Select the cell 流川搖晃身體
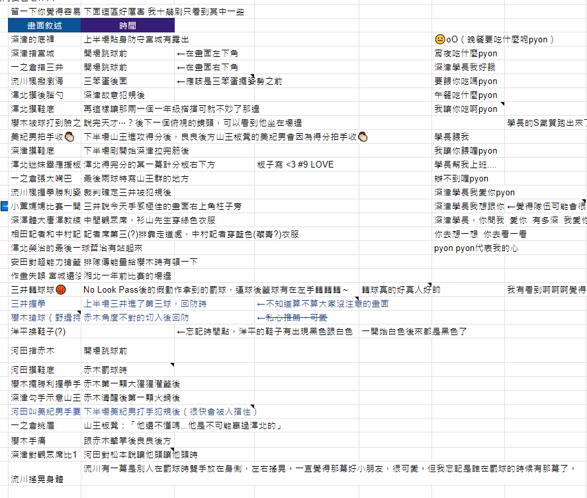 [44, 473]
